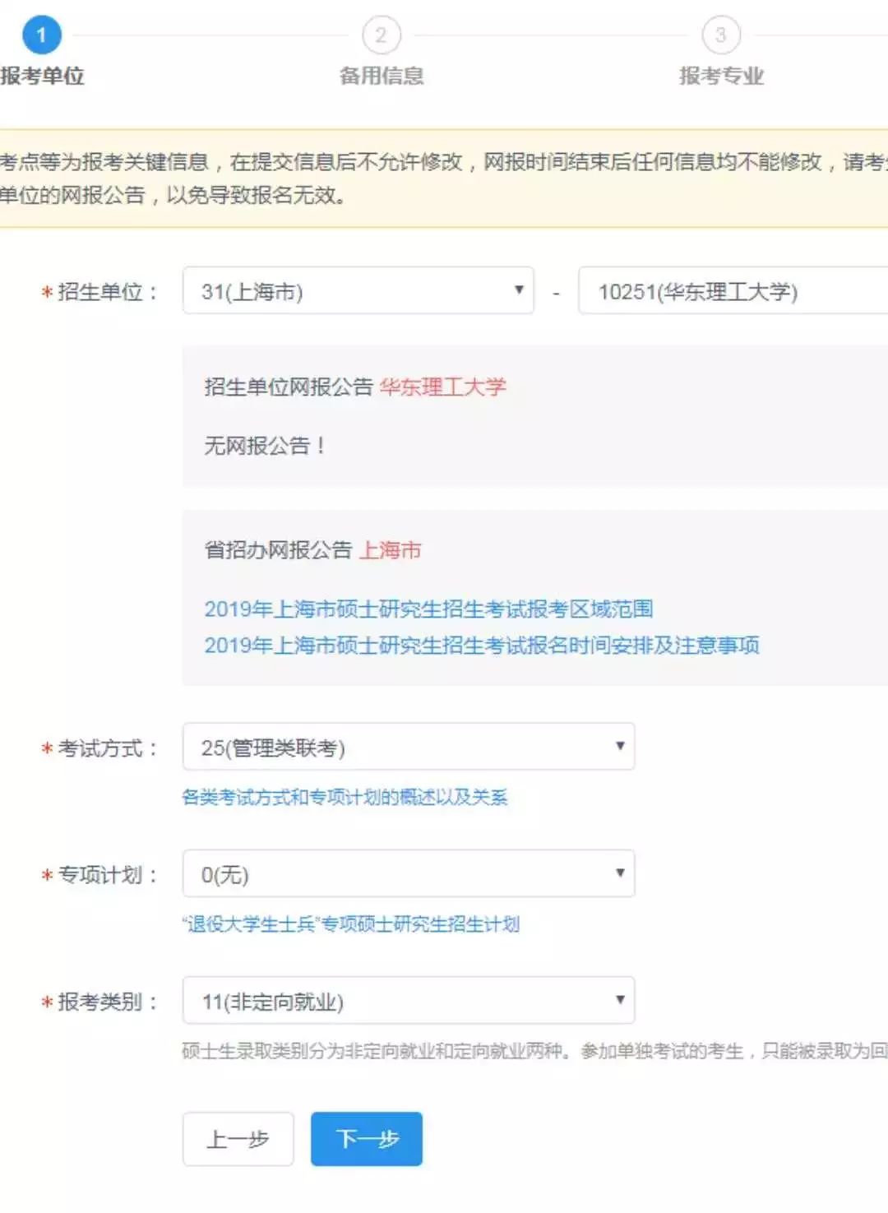This screenshot has width=888, height=1213.
Task: Click the step 2 circle icon
Action: [381, 35]
